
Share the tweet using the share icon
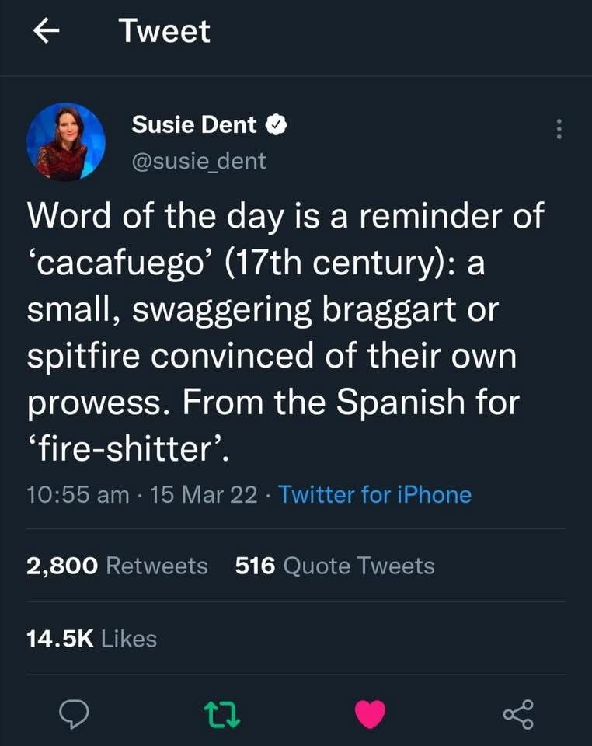coord(518,714)
